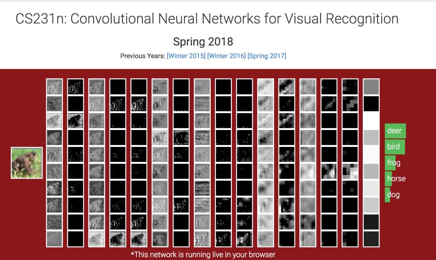
Task: Click the CS231n course title heading
Action: point(207,19)
